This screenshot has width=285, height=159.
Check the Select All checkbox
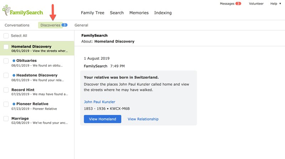coord(6,36)
